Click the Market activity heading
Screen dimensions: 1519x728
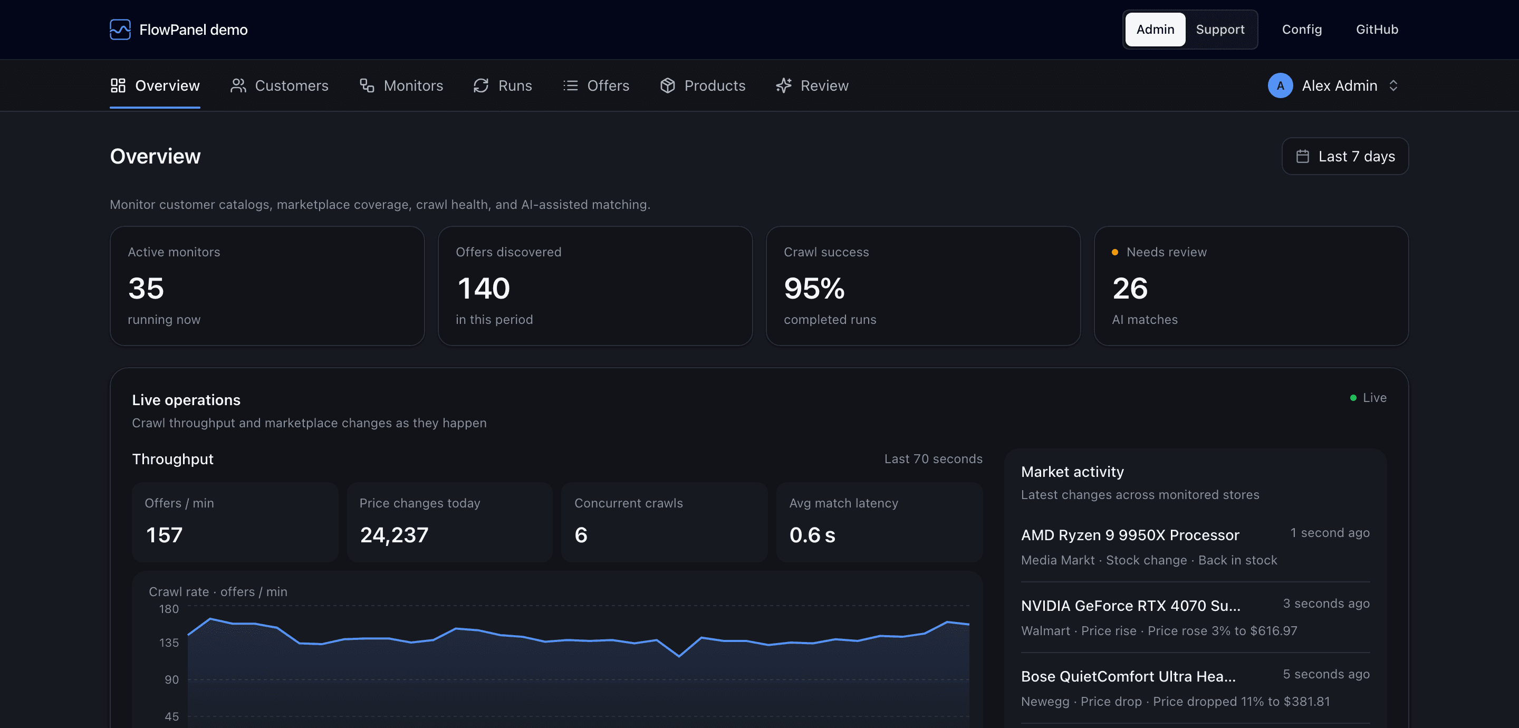coord(1072,472)
